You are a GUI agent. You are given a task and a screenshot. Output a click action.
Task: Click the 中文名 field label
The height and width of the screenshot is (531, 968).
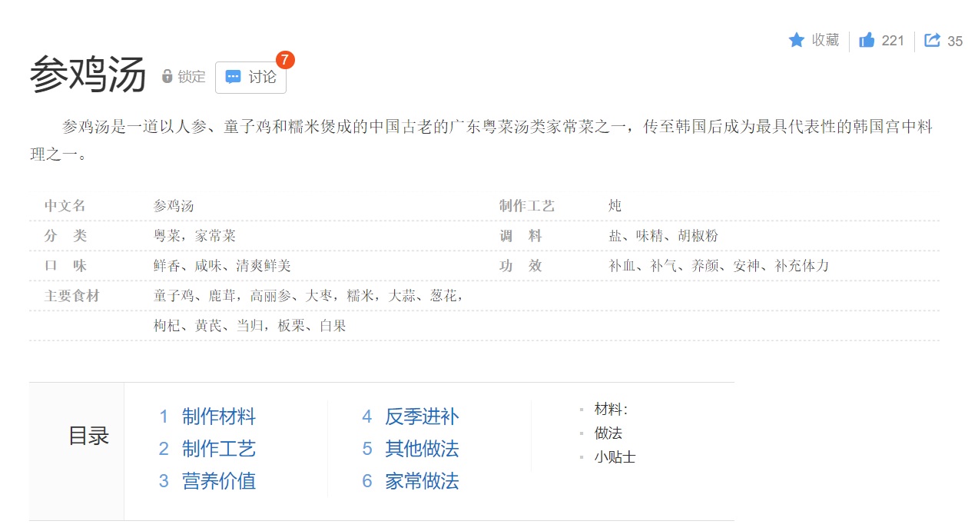(x=65, y=206)
